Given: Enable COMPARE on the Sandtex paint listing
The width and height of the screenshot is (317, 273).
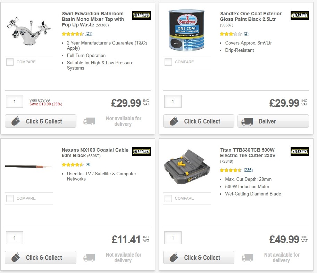Looking at the screenshot, I should (x=168, y=62).
